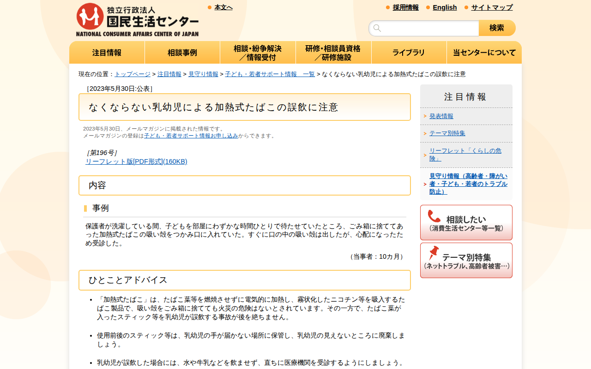Go to トップページ breadcrumb link
Viewport: 591px width, 369px height.
pyautogui.click(x=133, y=74)
